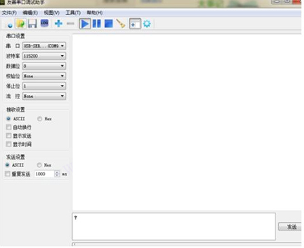Screen dimensions: 304x248
Task: Enable the 显示发送 checkbox
Action: click(9, 136)
